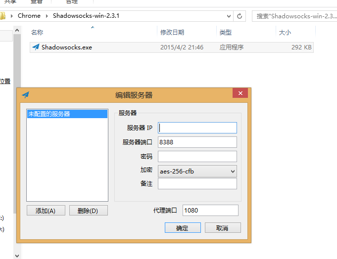
Task: Click Shadowsocks-win-2.3.1 in the breadcrumb
Action: [x=86, y=16]
